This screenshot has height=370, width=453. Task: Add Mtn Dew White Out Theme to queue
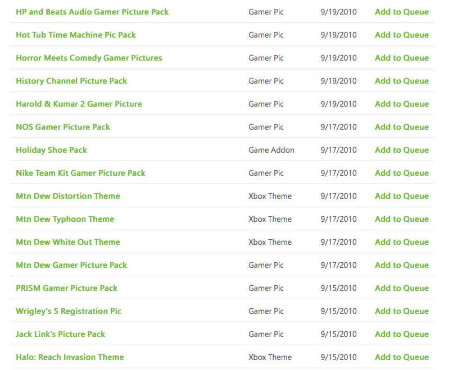point(402,242)
